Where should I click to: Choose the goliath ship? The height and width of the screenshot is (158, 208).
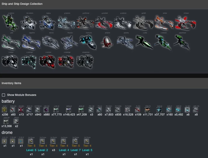pos(143,23)
